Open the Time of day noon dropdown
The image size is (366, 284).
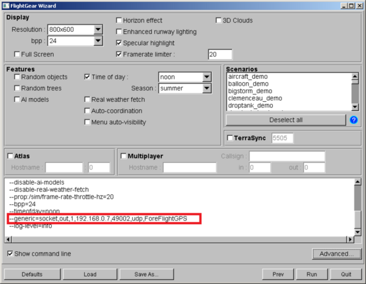tap(206, 77)
